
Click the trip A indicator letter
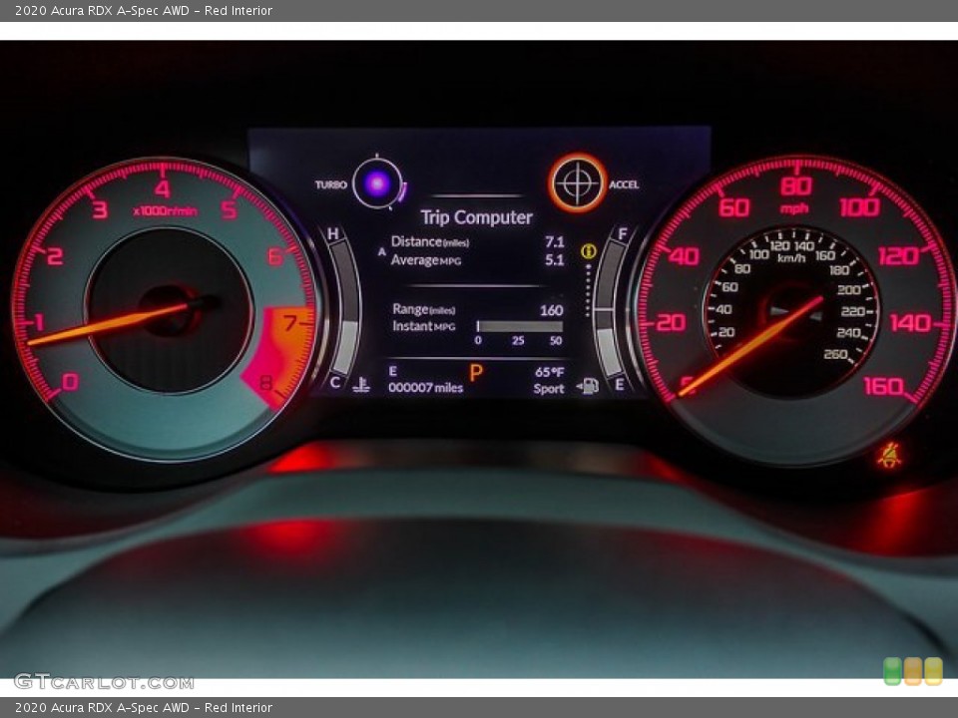(382, 251)
